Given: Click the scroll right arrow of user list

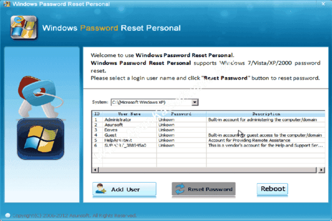Looking at the screenshot, I should coord(321,170).
